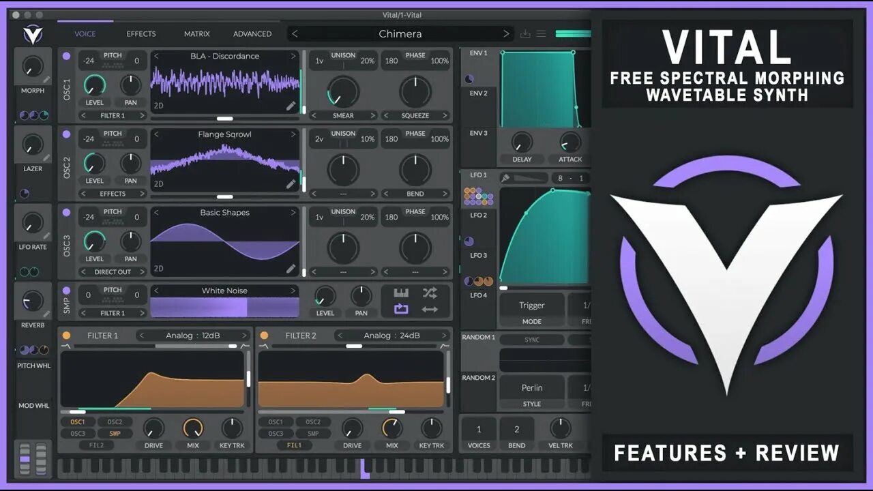The height and width of the screenshot is (491, 873).
Task: Switch to the VOICE tab
Action: point(85,33)
